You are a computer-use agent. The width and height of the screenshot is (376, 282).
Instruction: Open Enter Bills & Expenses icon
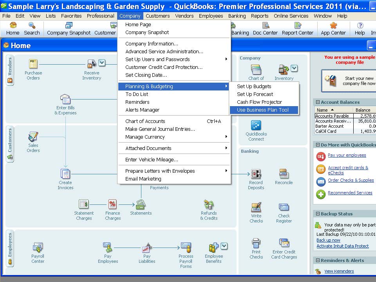click(x=65, y=99)
